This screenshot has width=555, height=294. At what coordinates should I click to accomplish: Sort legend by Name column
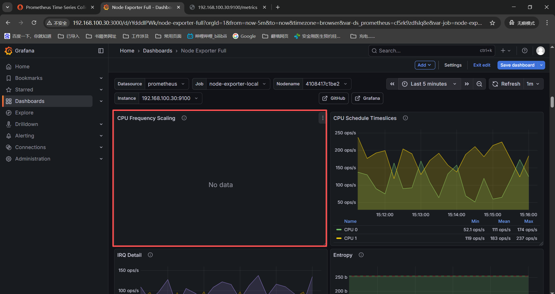point(350,221)
